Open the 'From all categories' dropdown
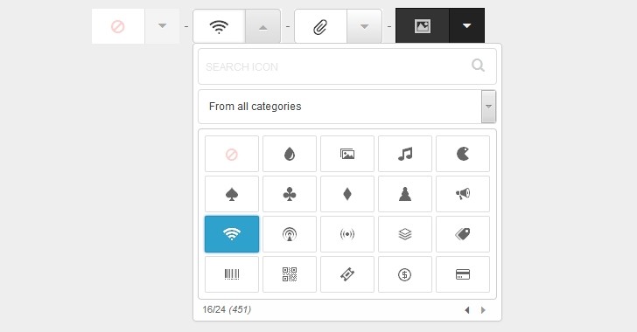The height and width of the screenshot is (332, 637). (346, 107)
